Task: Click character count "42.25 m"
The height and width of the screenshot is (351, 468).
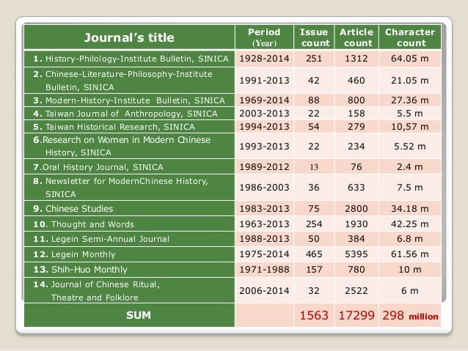Action: point(410,224)
